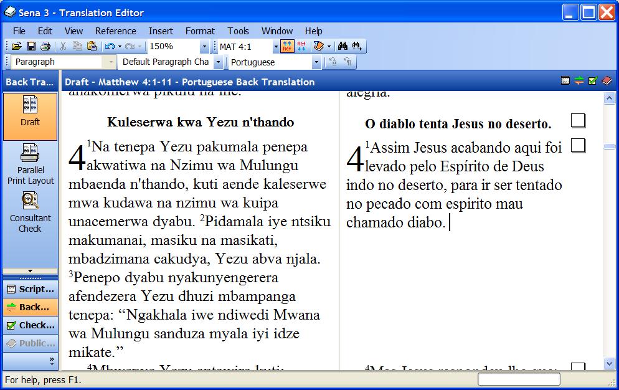Click after the words 'chamado diabo.'
Screen dimensions: 619x390
pos(449,223)
